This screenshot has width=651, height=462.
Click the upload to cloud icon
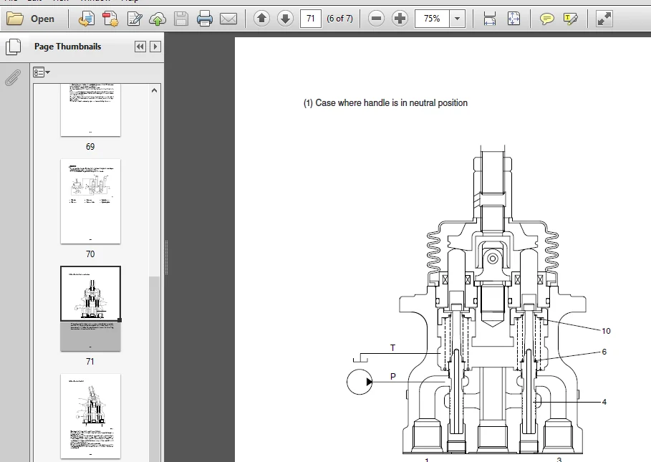[x=158, y=19]
